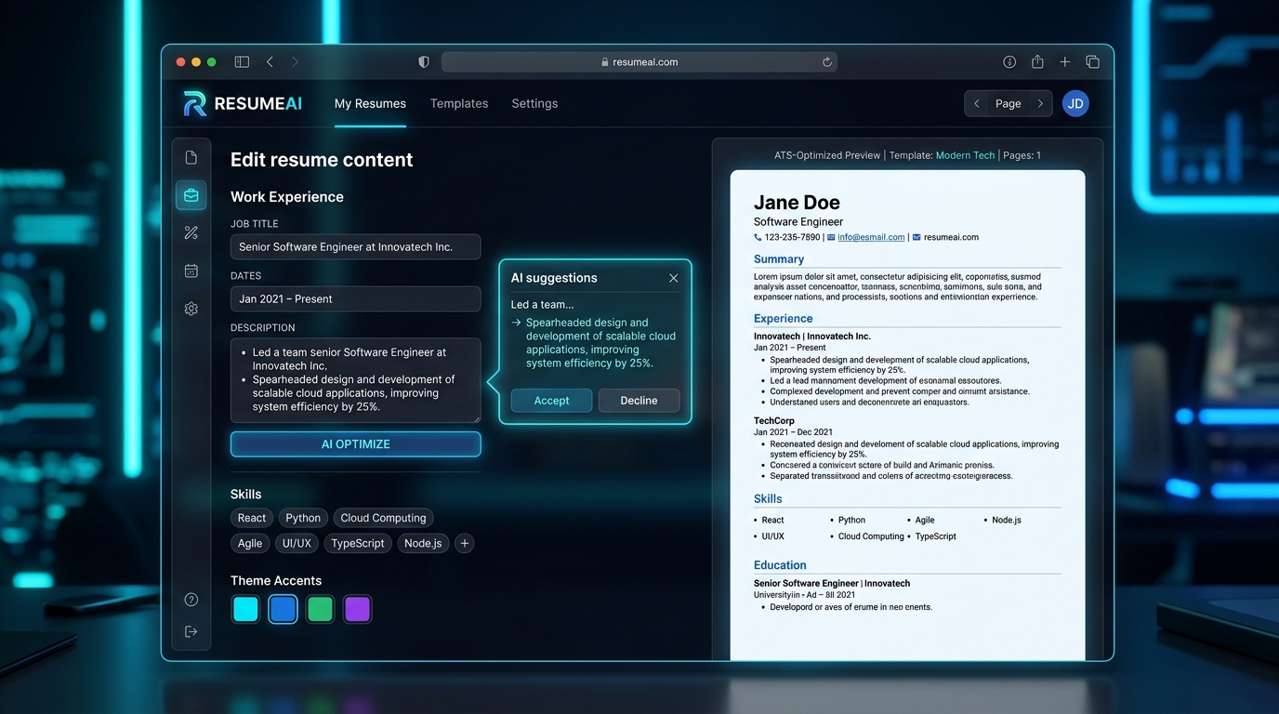The image size is (1279, 714).
Task: Select the TypeScript skill chip
Action: (x=358, y=543)
